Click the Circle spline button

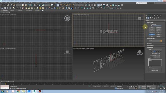click(152, 29)
